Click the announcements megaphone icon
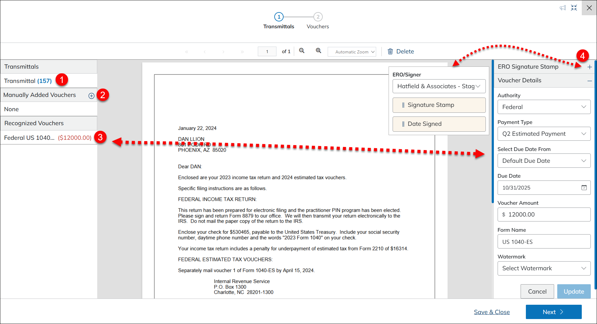 coord(563,8)
